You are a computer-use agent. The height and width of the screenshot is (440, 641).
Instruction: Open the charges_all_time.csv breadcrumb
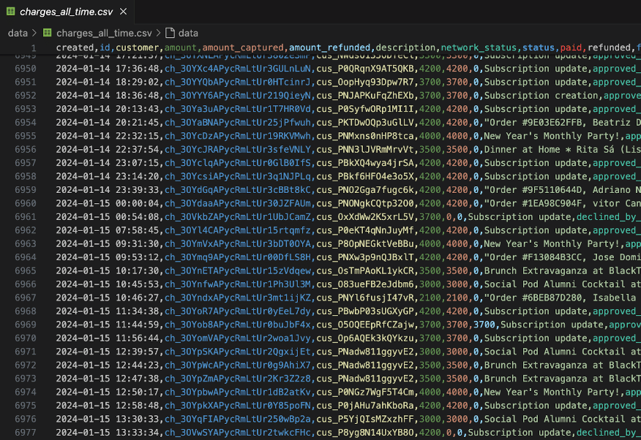(104, 33)
